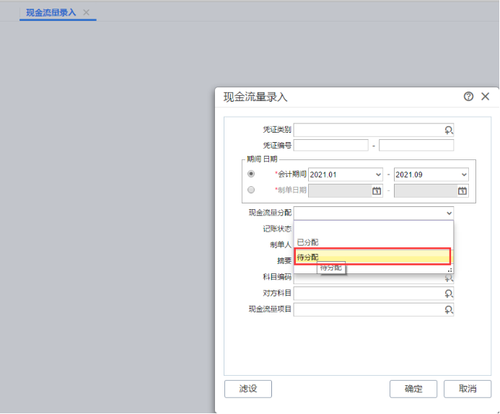Open the first 制单日期 calendar icon
Screen dimensions: 500x414
click(377, 191)
